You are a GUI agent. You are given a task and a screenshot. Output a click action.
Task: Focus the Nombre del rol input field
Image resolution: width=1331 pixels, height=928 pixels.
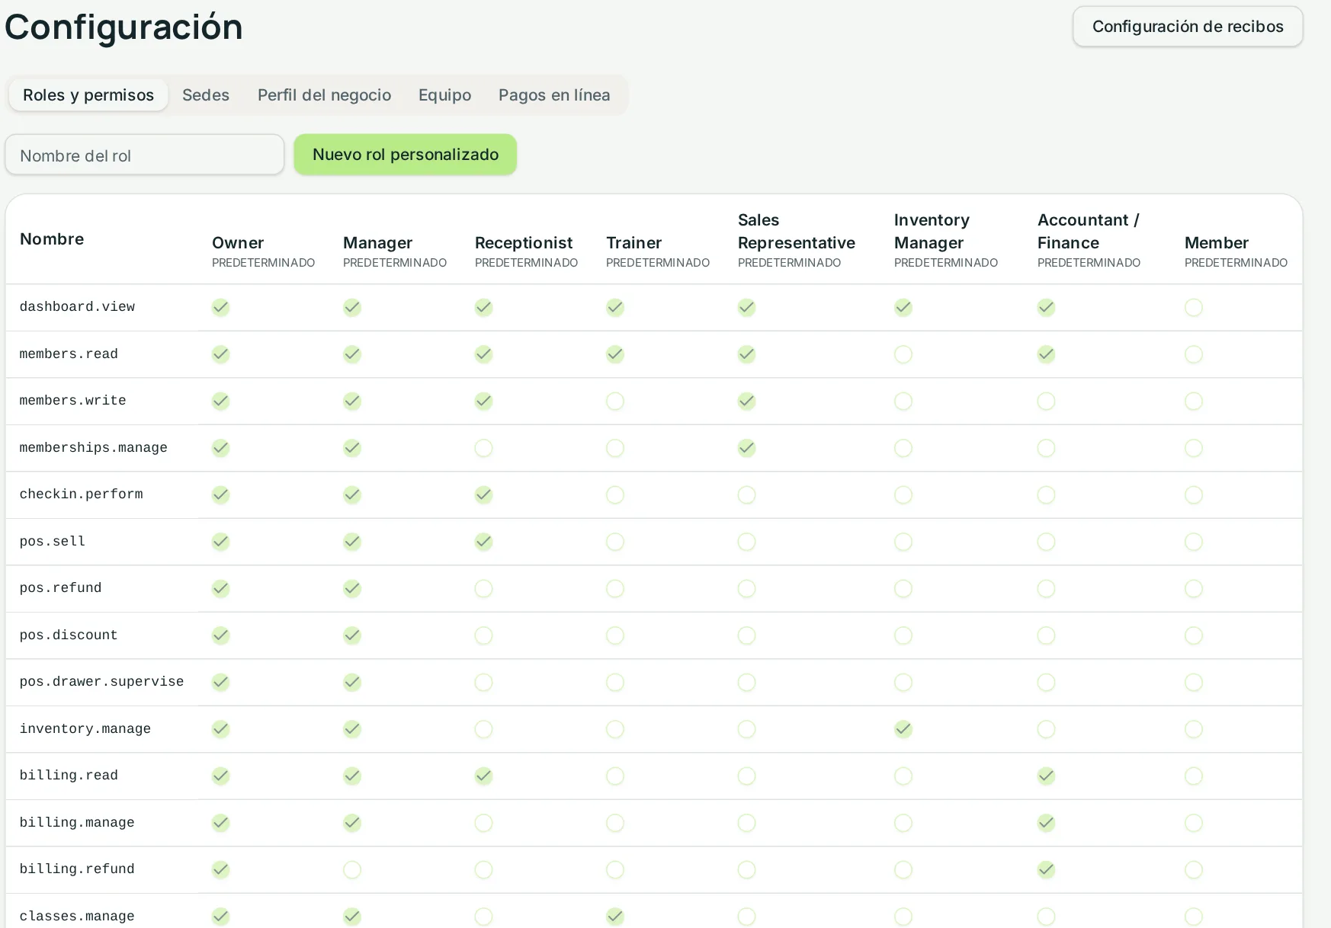coord(145,155)
